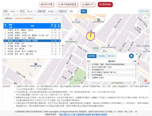Expand the 縣市 dropdown showing 新北市

31,11
